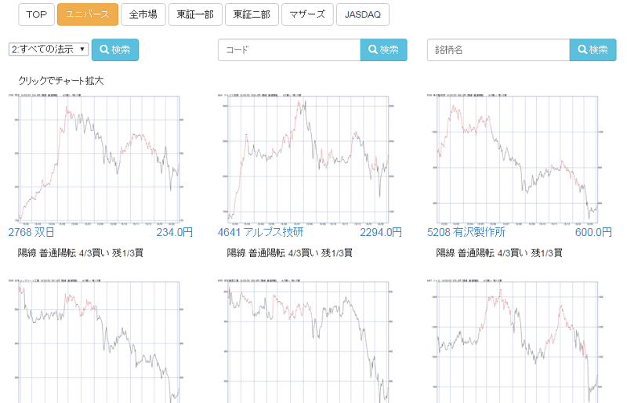Select the マザーズ tab
Screen dimensions: 627x403
click(x=306, y=14)
